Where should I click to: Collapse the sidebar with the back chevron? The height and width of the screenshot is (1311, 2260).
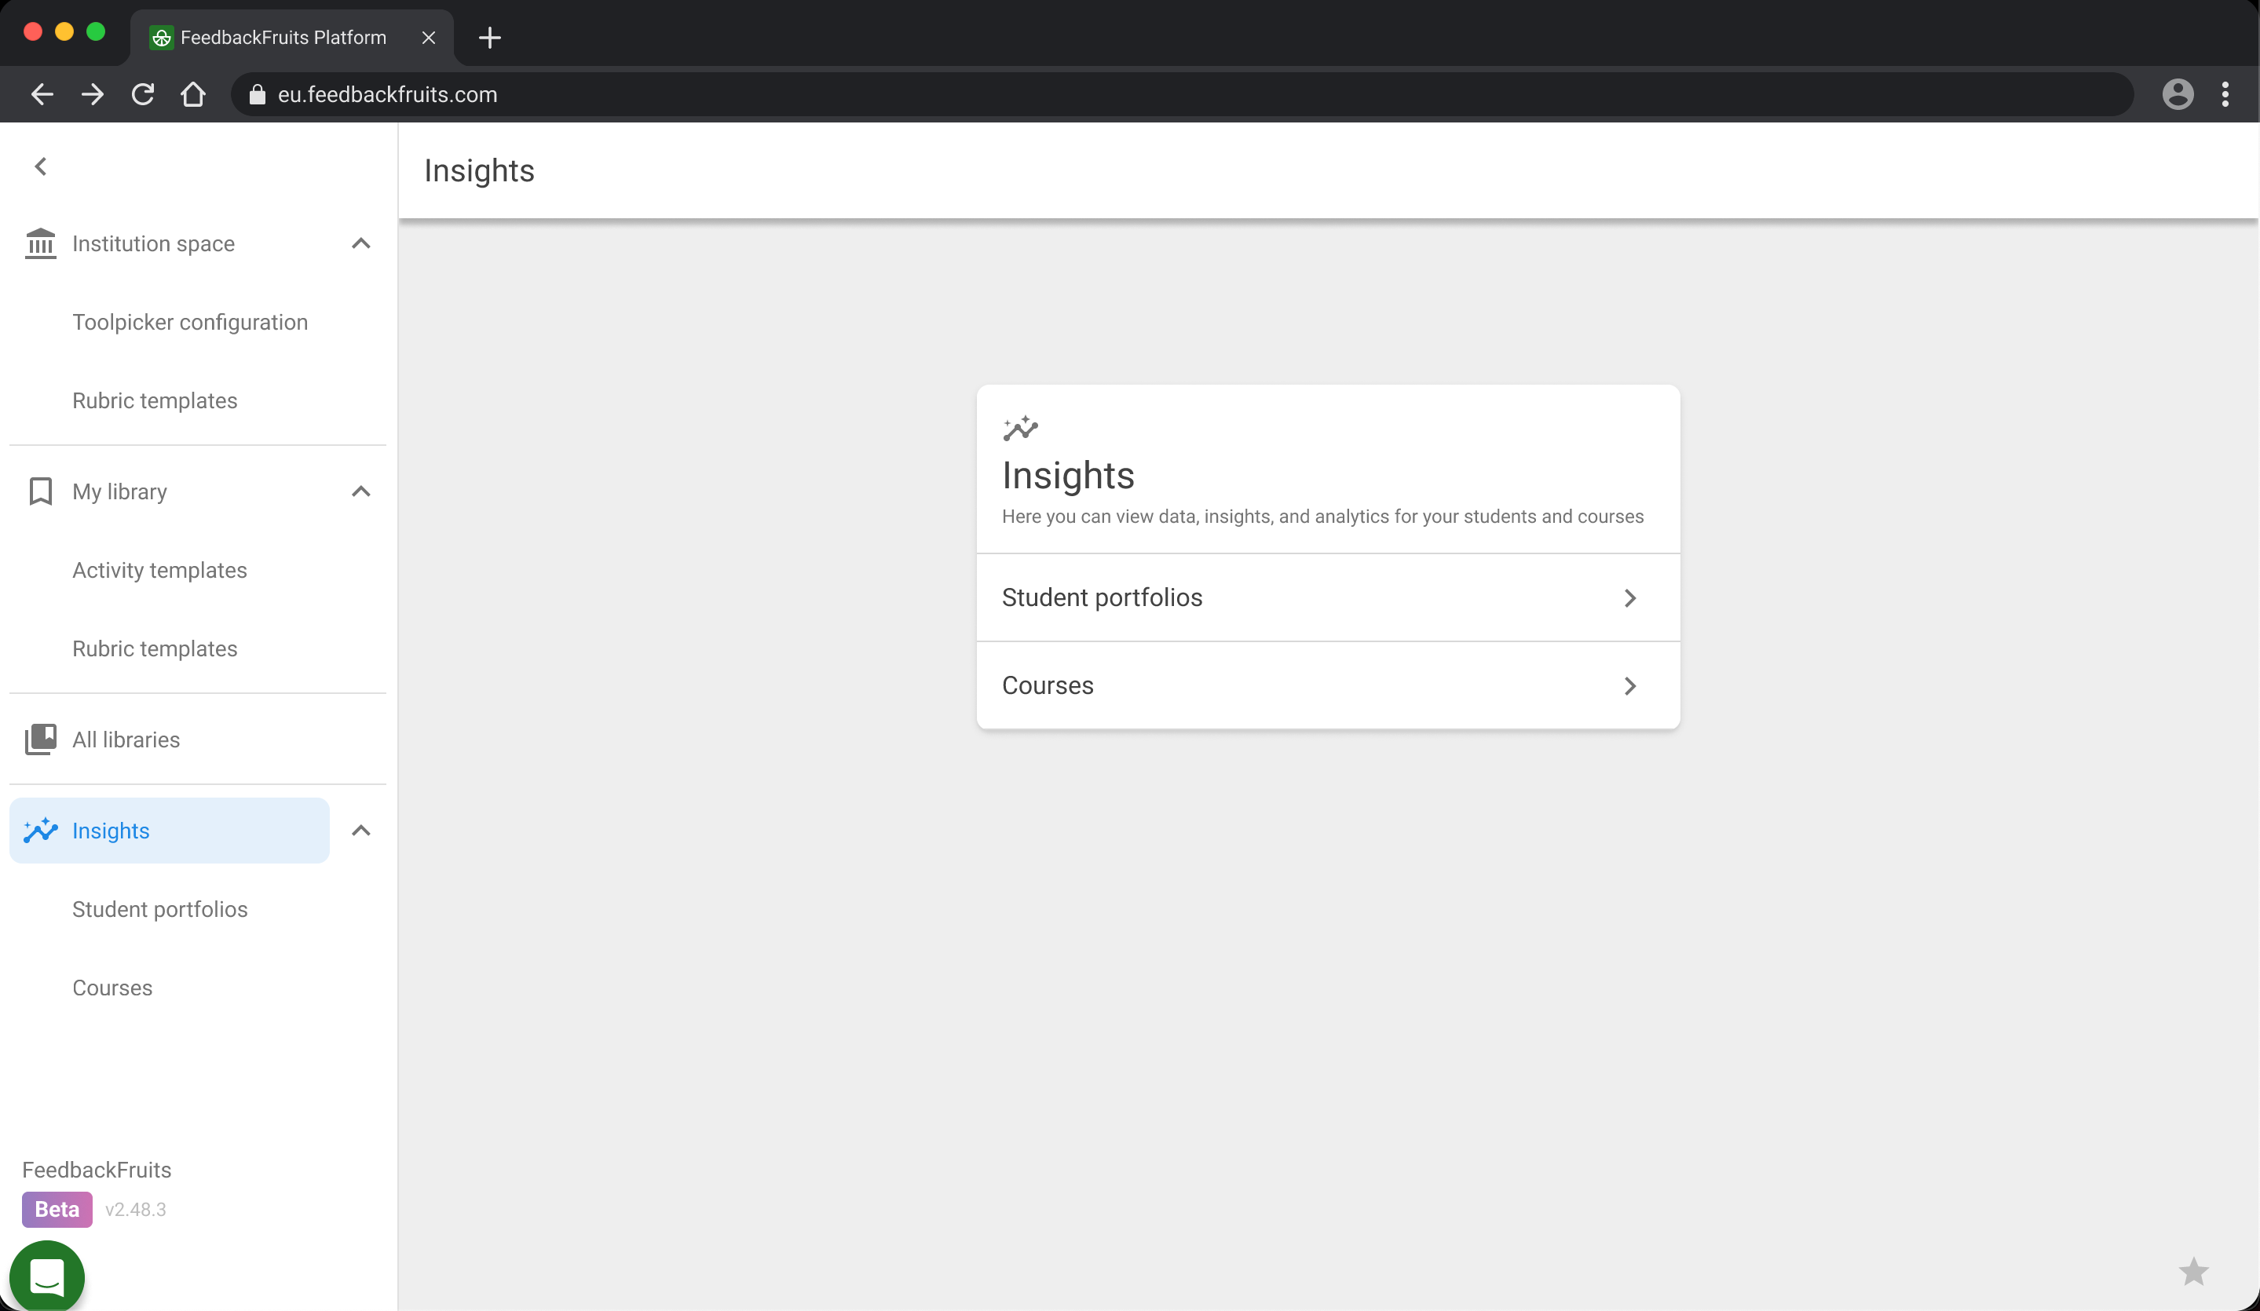[40, 166]
